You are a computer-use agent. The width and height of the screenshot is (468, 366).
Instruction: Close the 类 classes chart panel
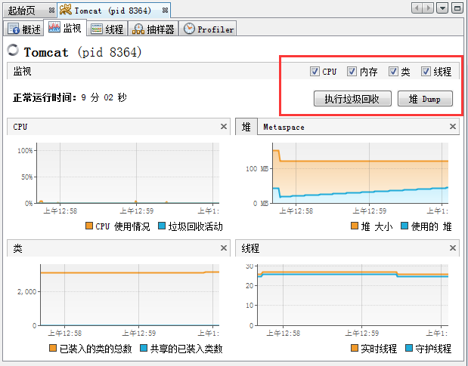(223, 248)
